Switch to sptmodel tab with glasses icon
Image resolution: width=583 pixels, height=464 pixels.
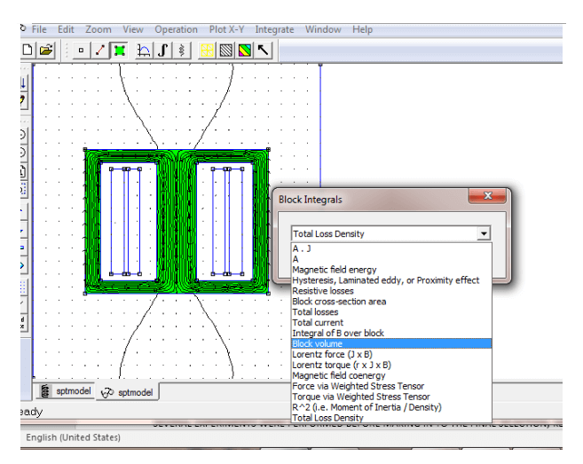[x=127, y=392]
